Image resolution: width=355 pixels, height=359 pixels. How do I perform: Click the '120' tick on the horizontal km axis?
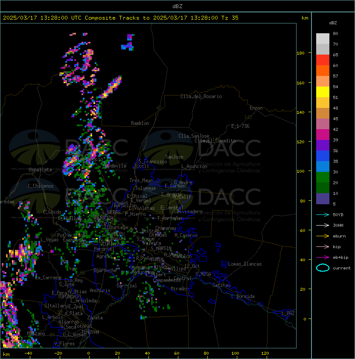pos(265,353)
